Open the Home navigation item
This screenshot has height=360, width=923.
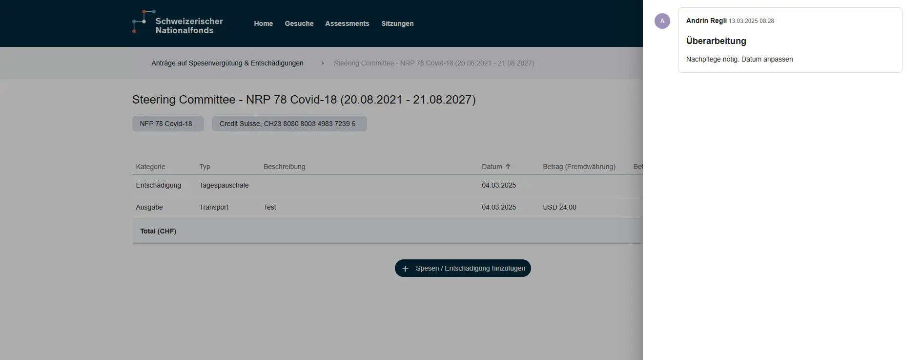point(263,23)
